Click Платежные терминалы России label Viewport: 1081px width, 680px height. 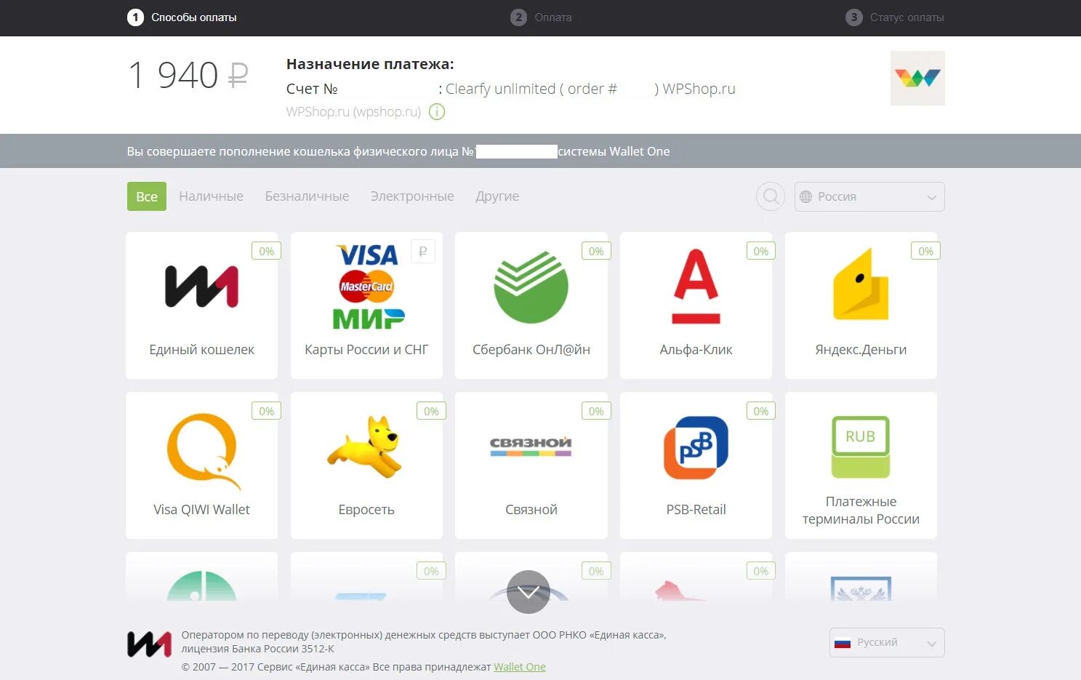pos(861,511)
